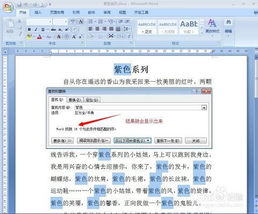Click the Format Painter brush icon
Screen dimensions: 258x214
(19, 34)
